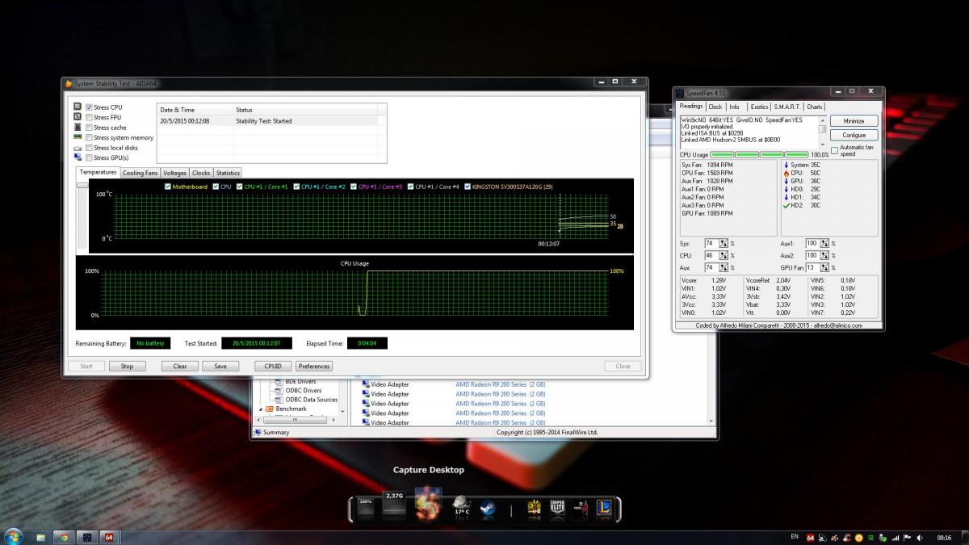Viewport: 969px width, 545px height.
Task: Toggle KINGSTON SV300S37A120G graph line
Action: (x=466, y=187)
